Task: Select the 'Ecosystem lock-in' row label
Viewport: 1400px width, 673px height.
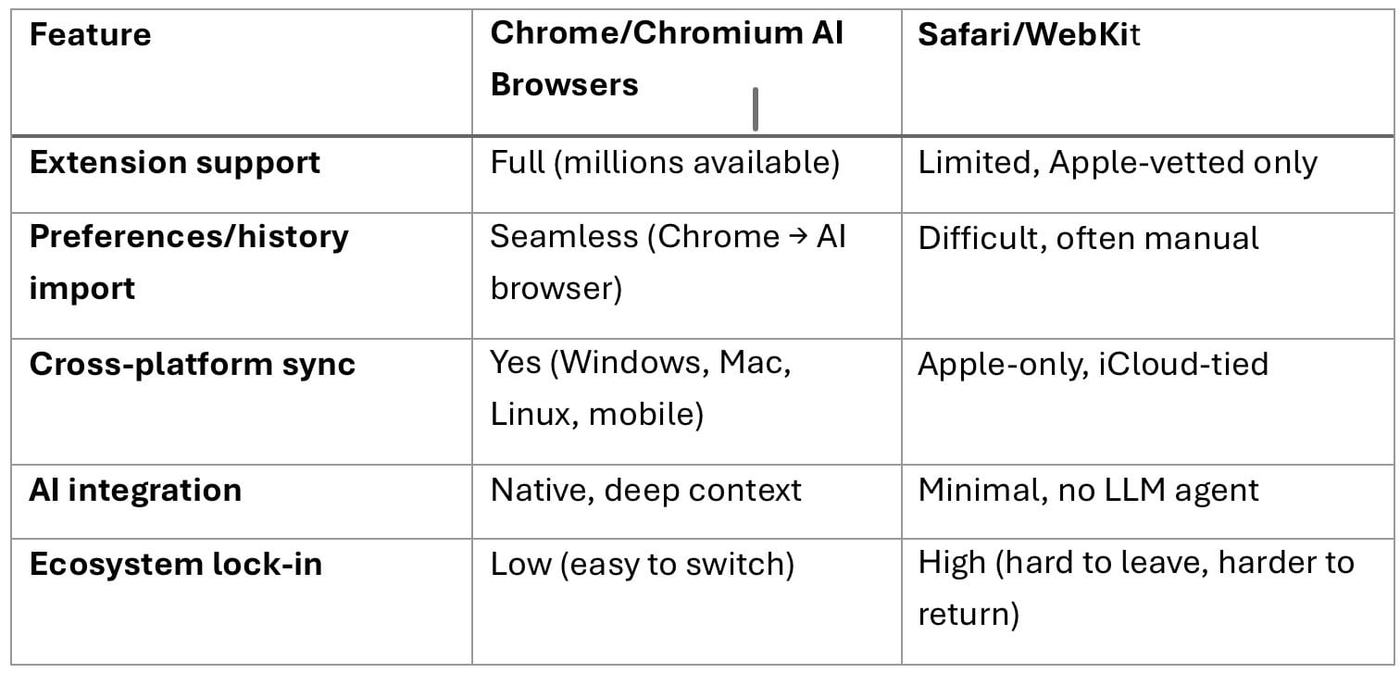Action: coord(176,565)
